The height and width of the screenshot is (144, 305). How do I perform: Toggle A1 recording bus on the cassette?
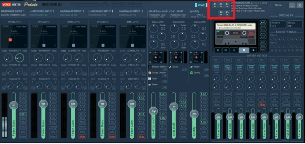coord(263,22)
